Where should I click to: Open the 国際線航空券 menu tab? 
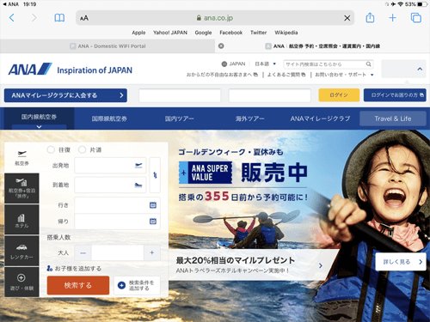click(109, 118)
